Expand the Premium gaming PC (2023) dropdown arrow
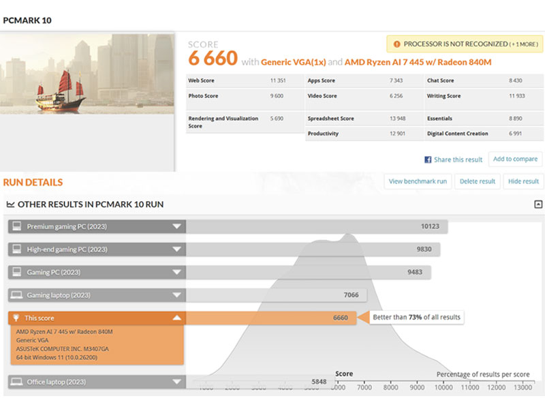The height and width of the screenshot is (409, 545). pyautogui.click(x=176, y=226)
